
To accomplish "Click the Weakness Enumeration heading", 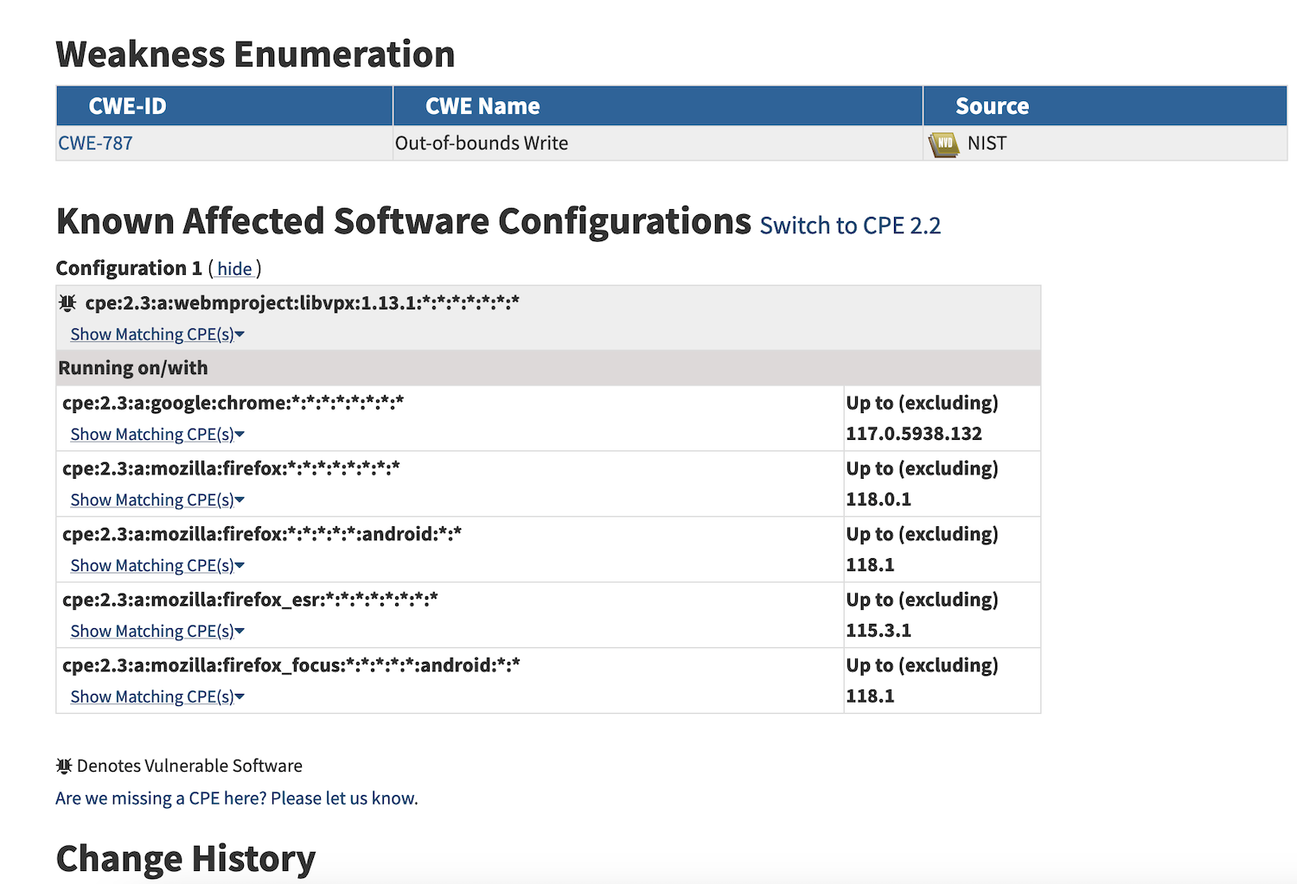I will point(255,54).
